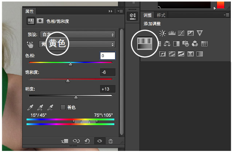Add a Posterize adjustment
The width and height of the screenshot is (233, 152).
[172, 54]
